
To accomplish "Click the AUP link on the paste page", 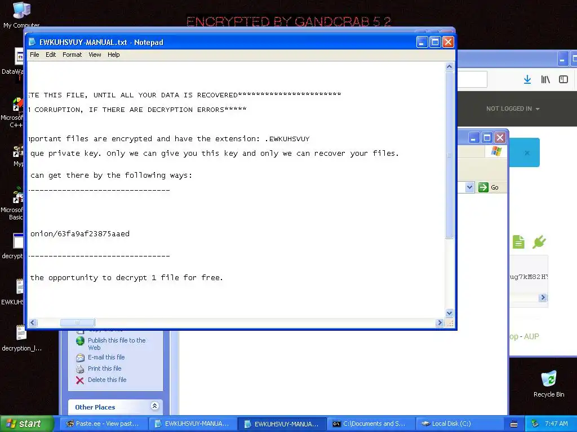I will point(531,336).
